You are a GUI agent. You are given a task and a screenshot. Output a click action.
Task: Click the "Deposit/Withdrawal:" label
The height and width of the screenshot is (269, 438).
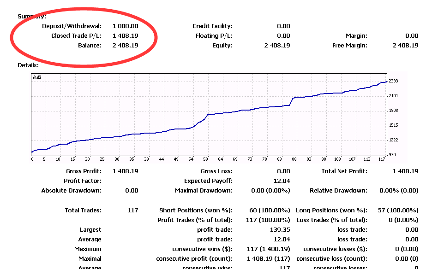(72, 26)
